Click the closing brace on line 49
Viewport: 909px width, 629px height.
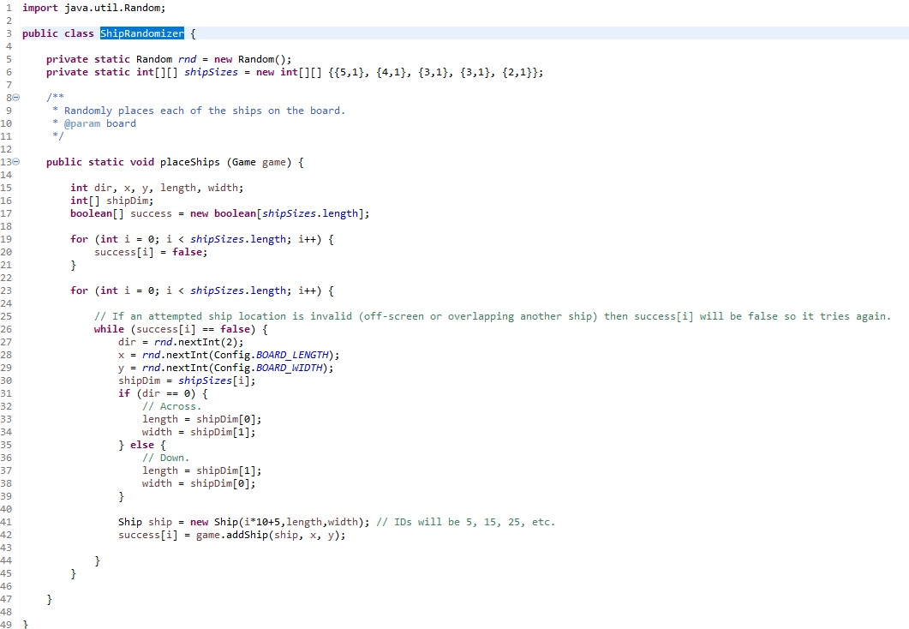tap(27, 624)
